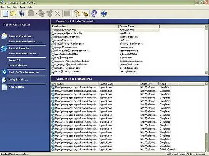The width and height of the screenshot is (209, 156).
Task: Open the small dropdown arrow beside save icon
Action: (36, 14)
